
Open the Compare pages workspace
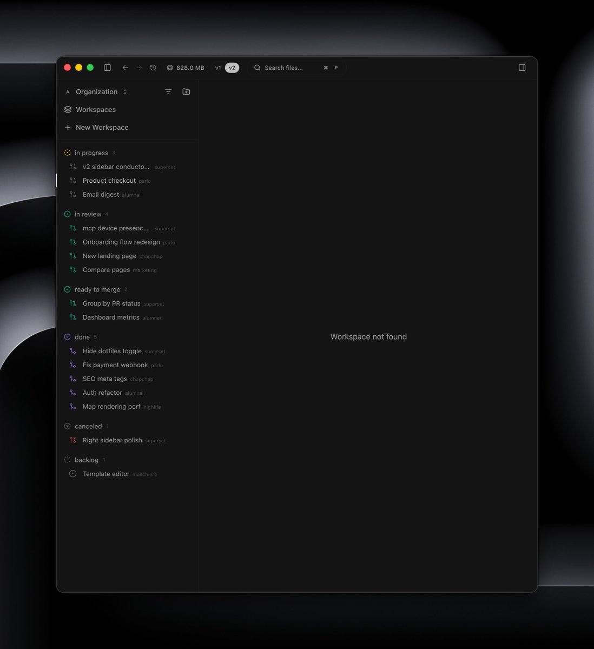point(127,270)
